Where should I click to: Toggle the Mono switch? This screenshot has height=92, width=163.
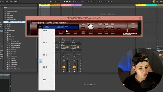75,33
